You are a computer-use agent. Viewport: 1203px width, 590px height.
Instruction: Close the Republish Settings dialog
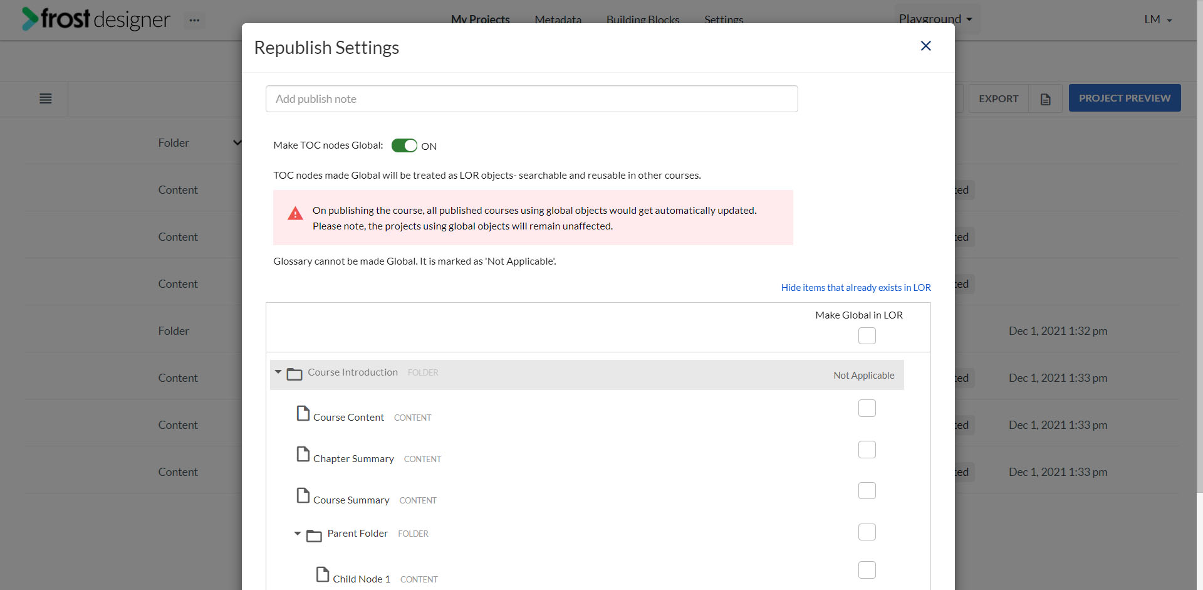coord(925,46)
